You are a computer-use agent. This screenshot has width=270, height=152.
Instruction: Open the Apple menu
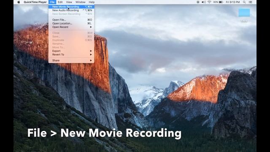tap(19, 2)
